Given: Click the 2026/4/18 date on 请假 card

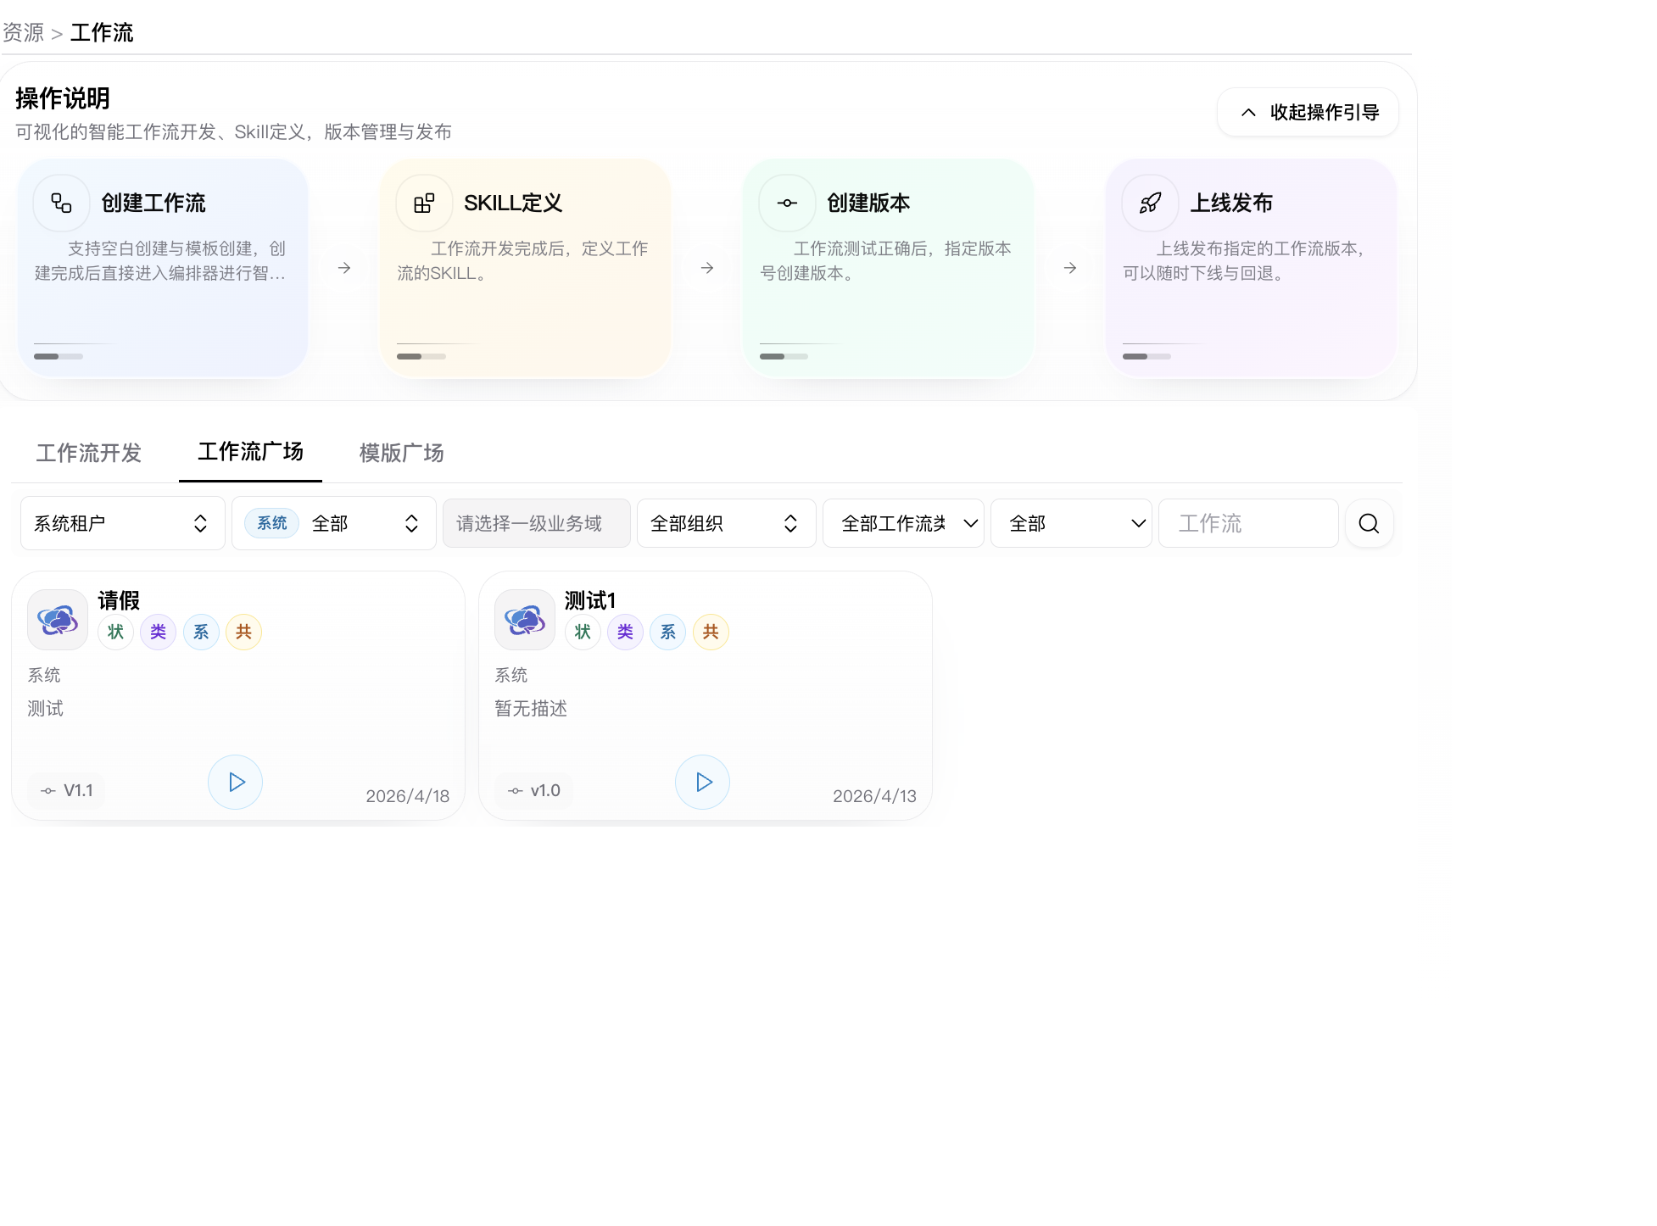Looking at the screenshot, I should pos(408,796).
